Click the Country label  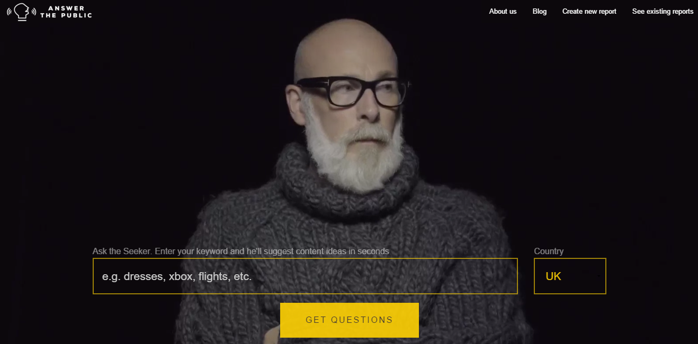549,251
